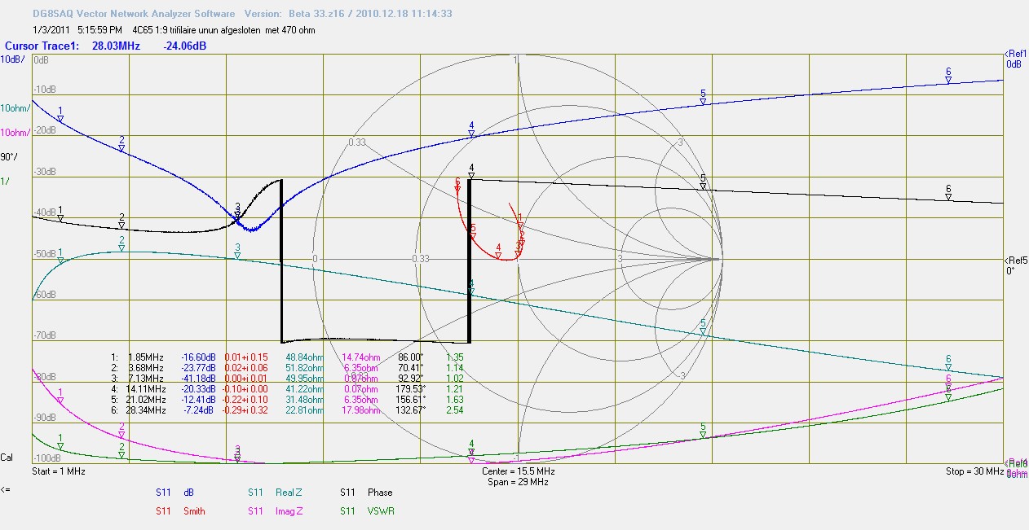Click the magenta 10ohm/ scale label
The width and height of the screenshot is (1029, 530).
coord(15,133)
